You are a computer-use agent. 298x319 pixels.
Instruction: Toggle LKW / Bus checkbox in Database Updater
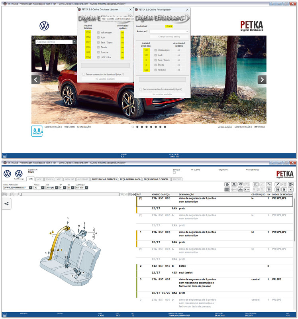click(x=98, y=57)
